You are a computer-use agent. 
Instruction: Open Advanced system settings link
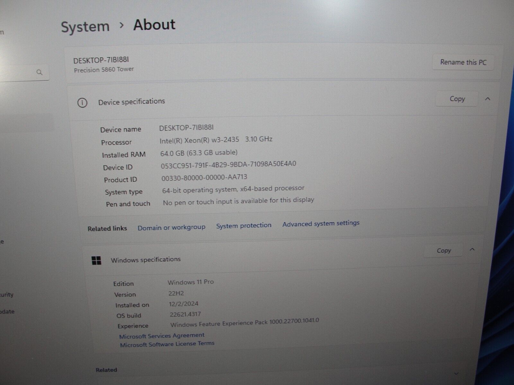click(321, 223)
